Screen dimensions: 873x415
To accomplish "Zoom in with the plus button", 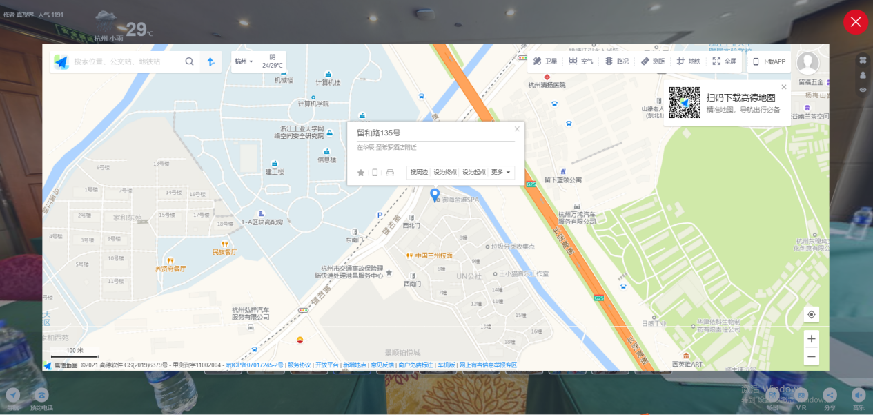I will (x=812, y=339).
